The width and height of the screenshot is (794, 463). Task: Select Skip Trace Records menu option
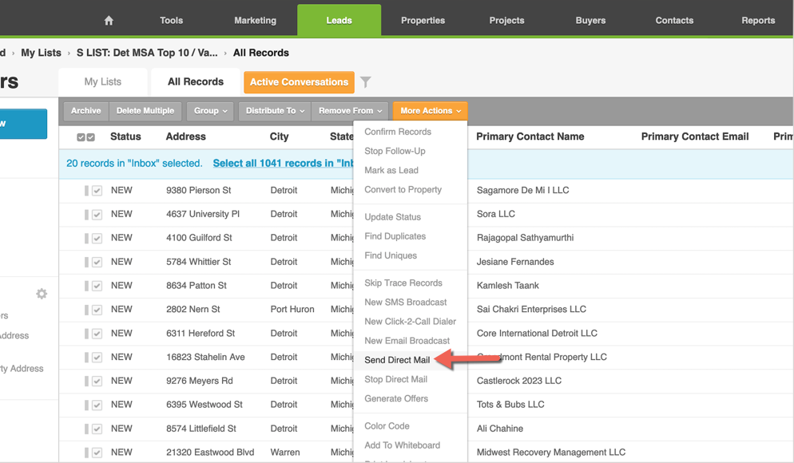(x=403, y=283)
